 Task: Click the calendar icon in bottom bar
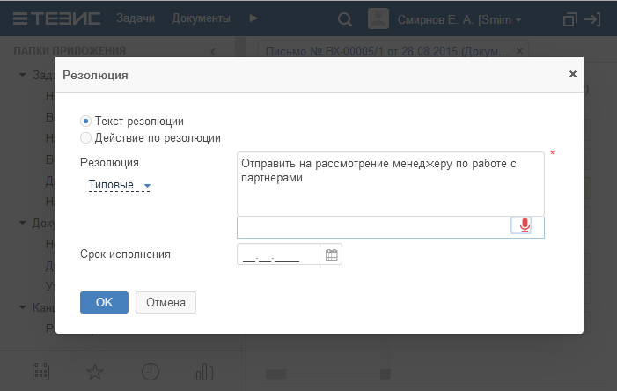coord(40,371)
